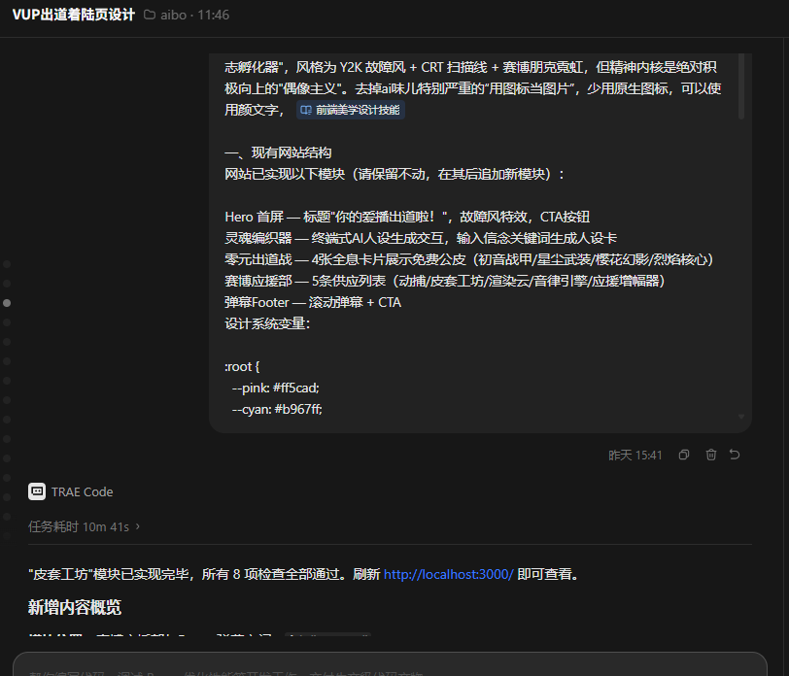Click the line starting with 零元出道战
789x676 pixels.
coord(469,259)
